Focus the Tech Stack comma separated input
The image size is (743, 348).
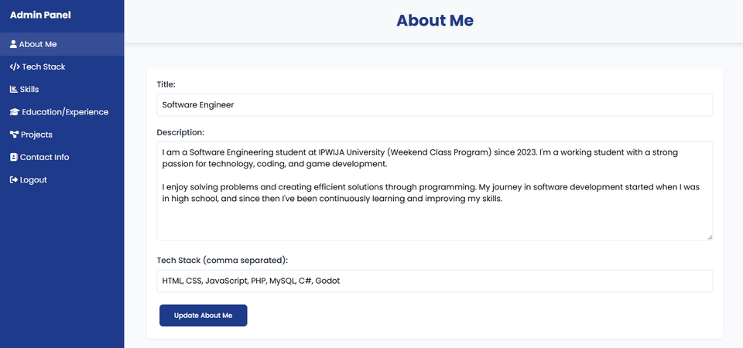[x=434, y=281]
